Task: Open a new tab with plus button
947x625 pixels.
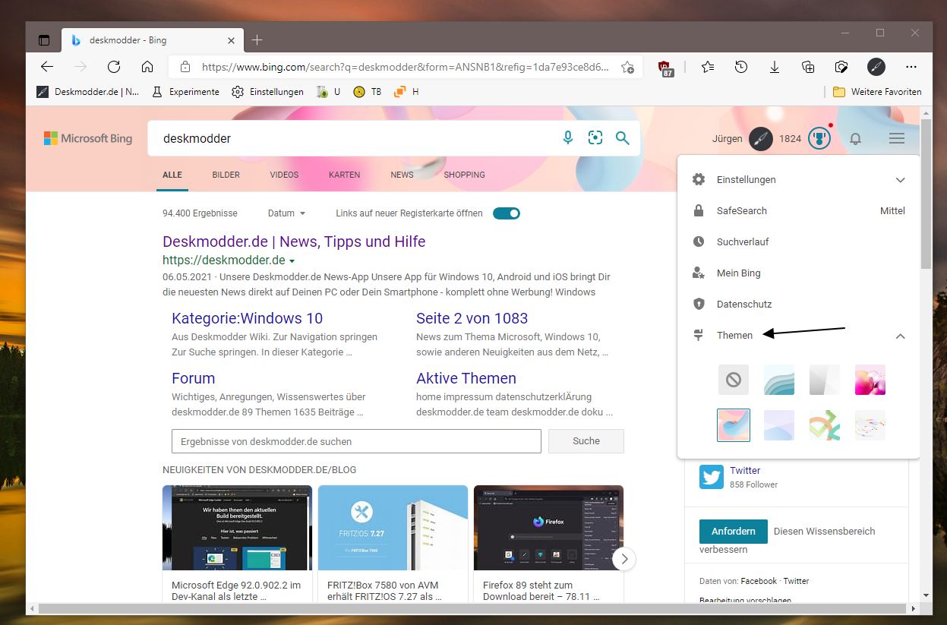Action: [x=257, y=40]
